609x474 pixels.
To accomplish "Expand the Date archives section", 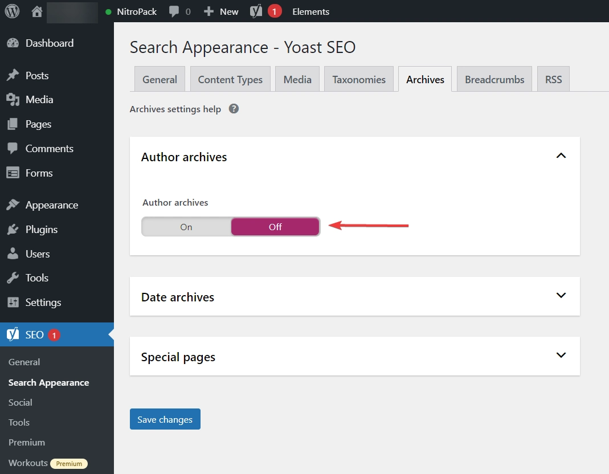I will click(561, 295).
